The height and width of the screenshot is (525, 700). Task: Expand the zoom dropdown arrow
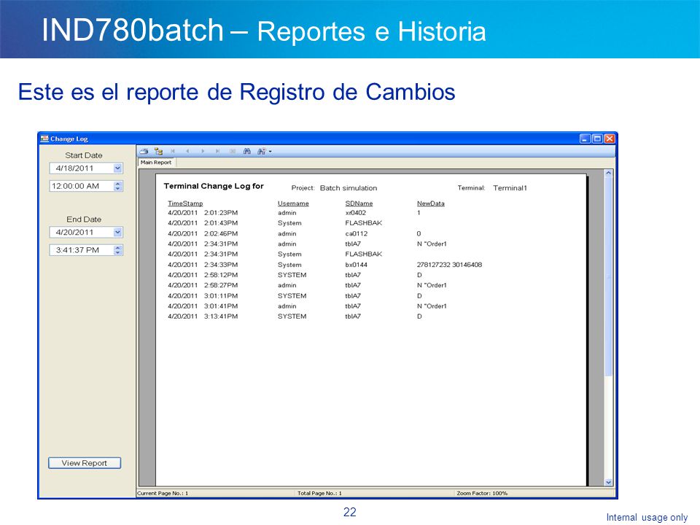[x=270, y=152]
